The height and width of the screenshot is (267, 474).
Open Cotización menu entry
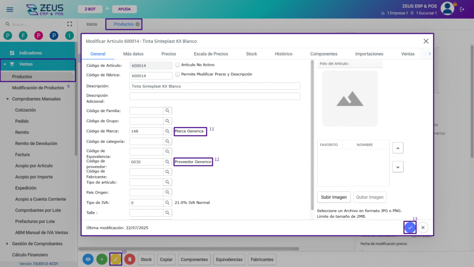(x=25, y=110)
